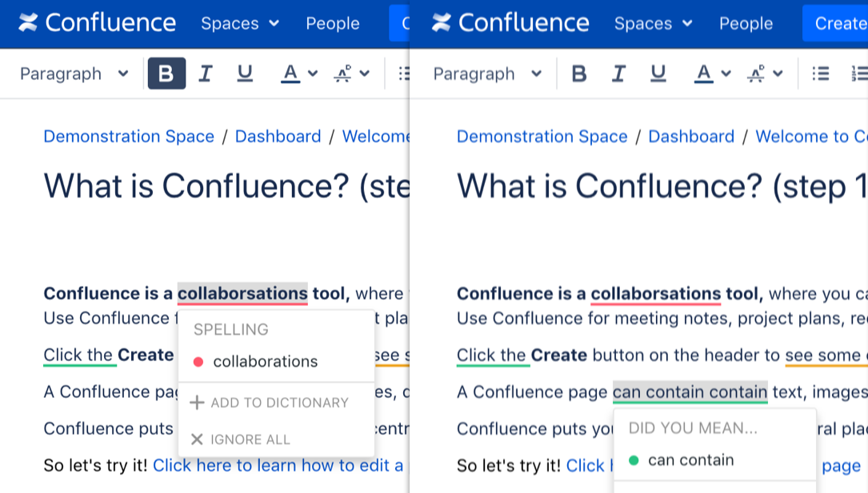The image size is (868, 493).
Task: Toggle Underline in the left editor toolbar
Action: point(245,74)
